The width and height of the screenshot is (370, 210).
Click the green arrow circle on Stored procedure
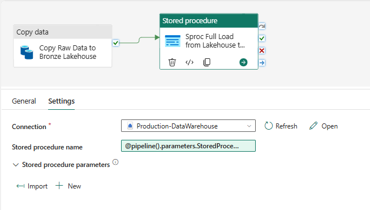243,62
